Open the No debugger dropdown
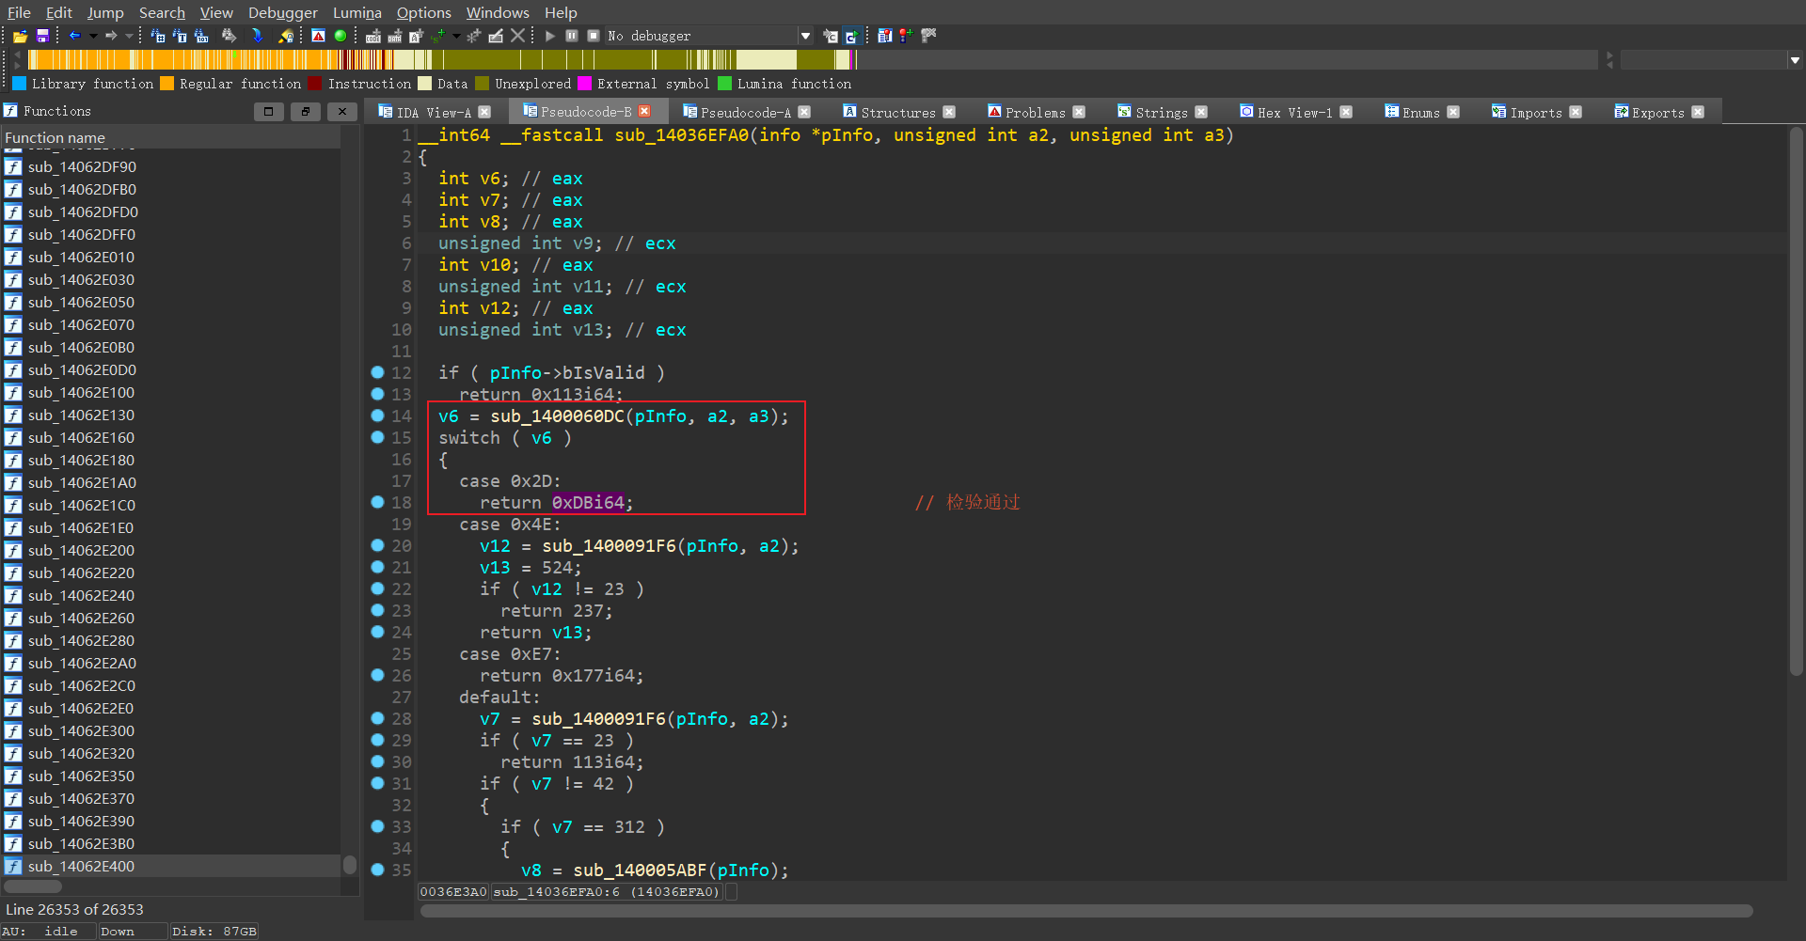Viewport: 1806px width, 941px height. click(805, 36)
